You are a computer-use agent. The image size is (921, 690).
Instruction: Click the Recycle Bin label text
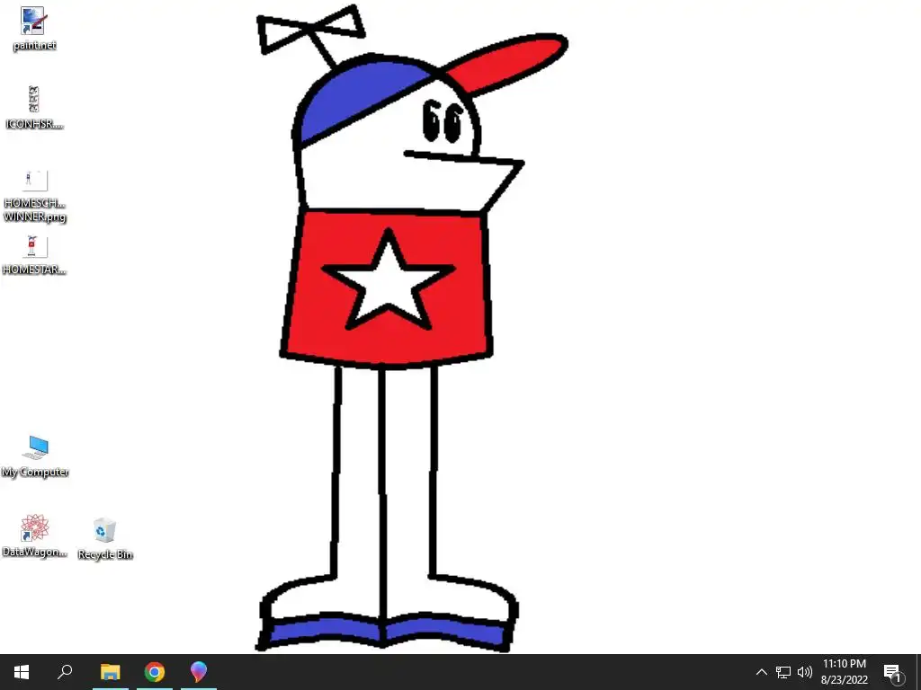(105, 554)
